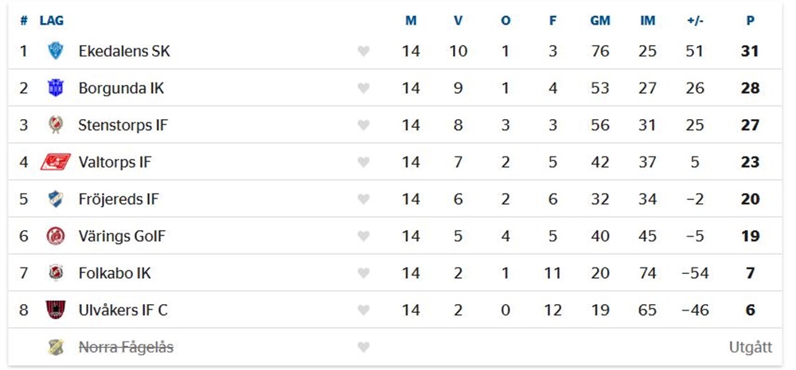Click the Borgunda IK club crest
796x370 pixels.
[56, 88]
